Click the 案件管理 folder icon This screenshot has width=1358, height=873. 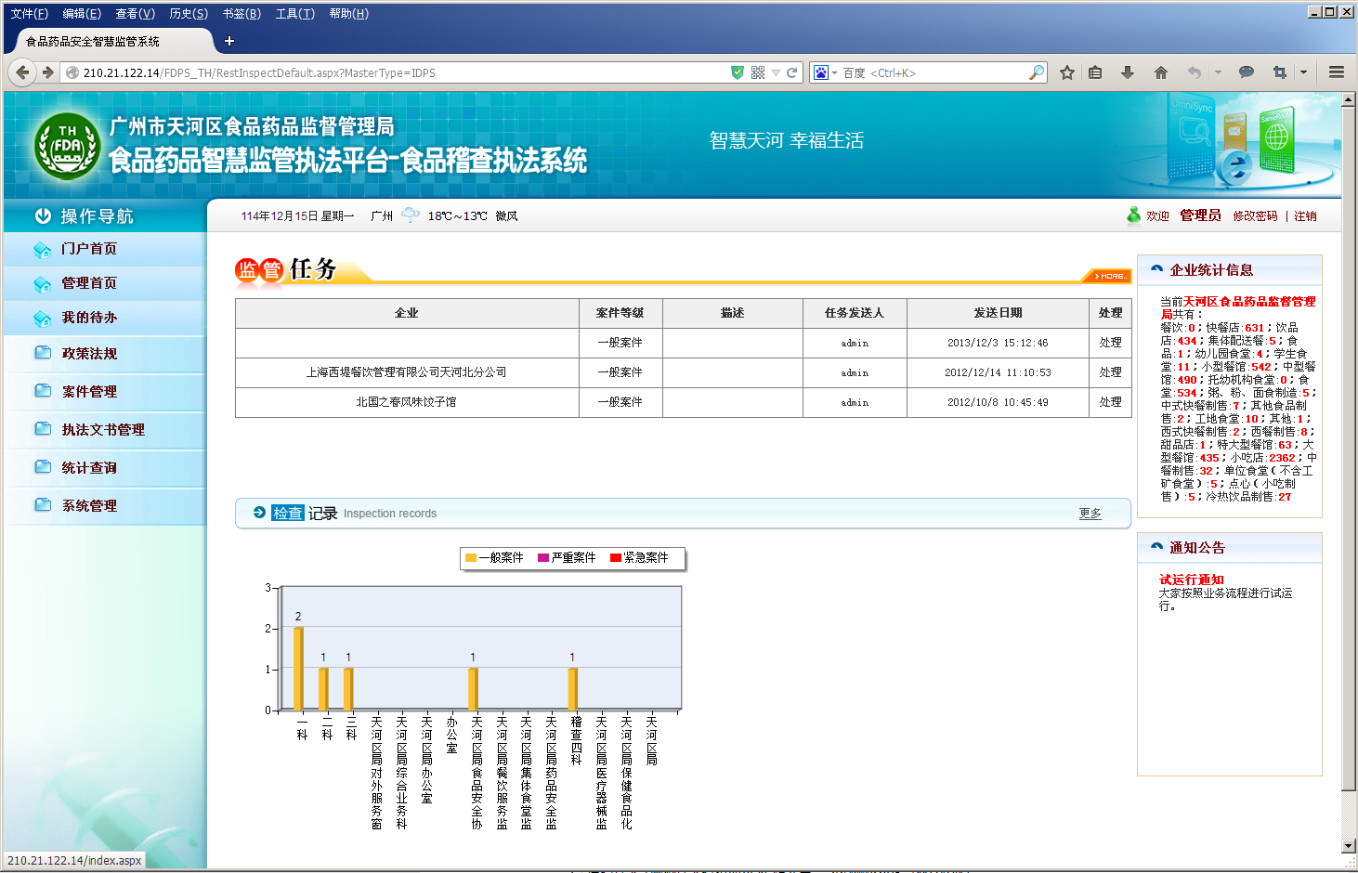(x=43, y=391)
